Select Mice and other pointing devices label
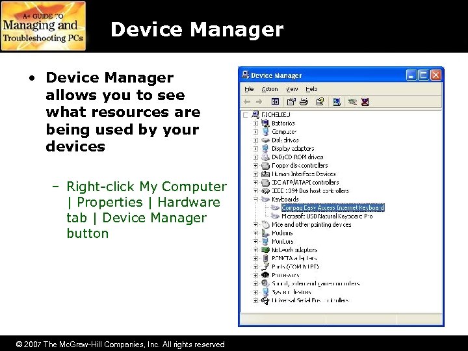468x351 pixels. tap(311, 224)
